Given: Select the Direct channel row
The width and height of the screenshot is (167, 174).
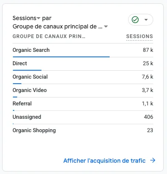Looking at the screenshot, I should pos(83,64).
